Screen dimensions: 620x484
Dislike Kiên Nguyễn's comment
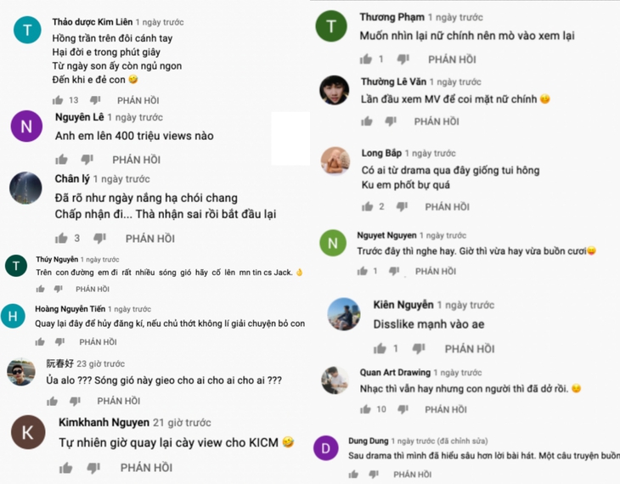[419, 348]
